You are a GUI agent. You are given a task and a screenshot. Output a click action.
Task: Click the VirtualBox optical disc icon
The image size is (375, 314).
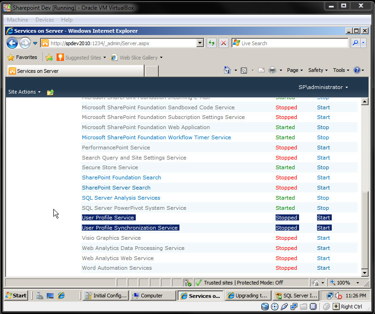pyautogui.click(x=275, y=307)
